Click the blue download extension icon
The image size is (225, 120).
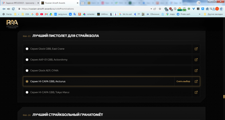click(203, 9)
